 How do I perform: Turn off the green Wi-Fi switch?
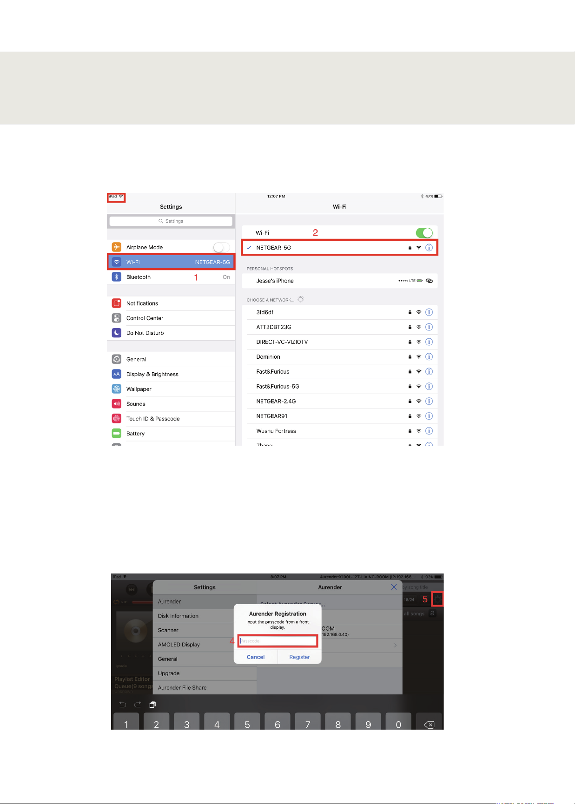(424, 233)
